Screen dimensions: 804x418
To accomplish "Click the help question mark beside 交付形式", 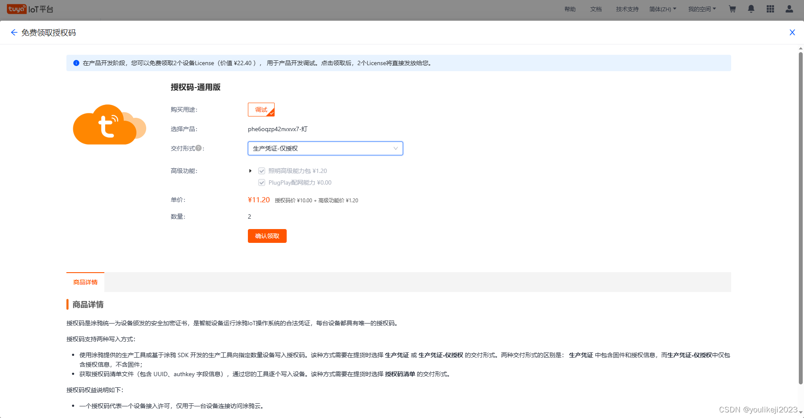I will click(x=198, y=148).
